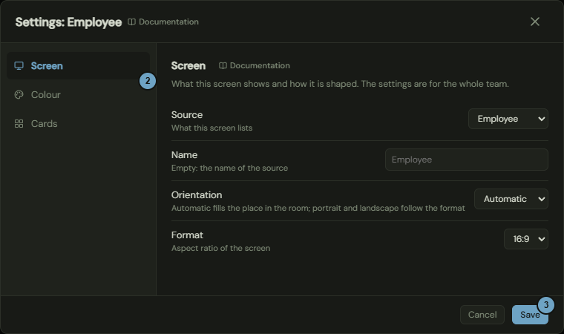Click the monitor icon beside Screen

tap(19, 66)
